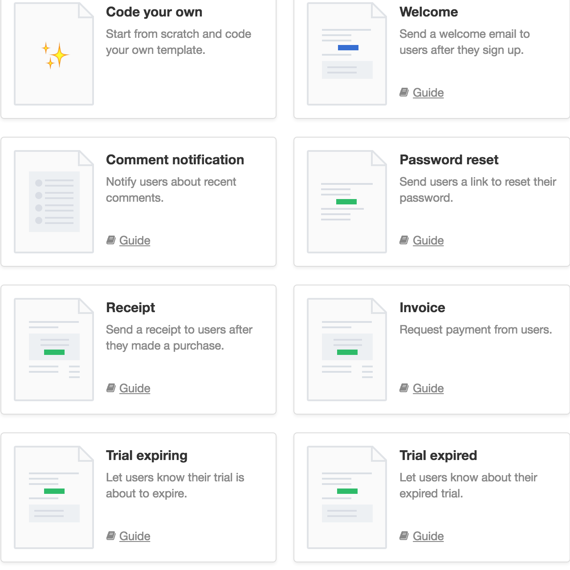Click the sparkle Code your own template icon
The image size is (570, 570).
54,55
